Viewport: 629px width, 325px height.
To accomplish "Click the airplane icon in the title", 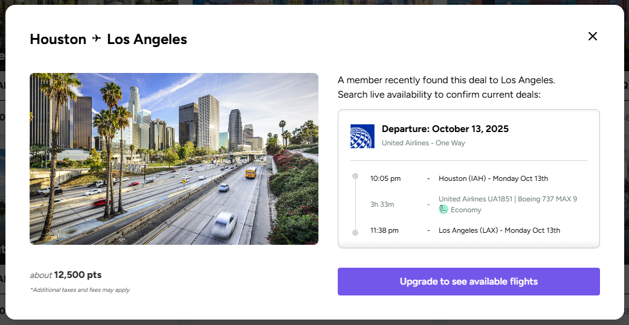I will [x=97, y=39].
